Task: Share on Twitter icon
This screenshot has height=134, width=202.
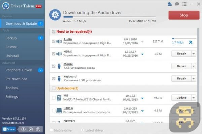Action: [31, 129]
